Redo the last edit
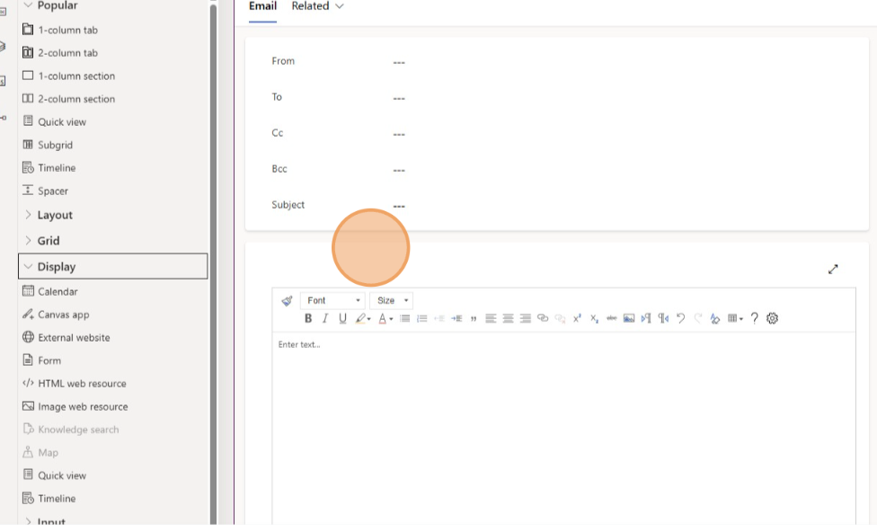Image resolution: width=877 pixels, height=532 pixels. (x=698, y=318)
